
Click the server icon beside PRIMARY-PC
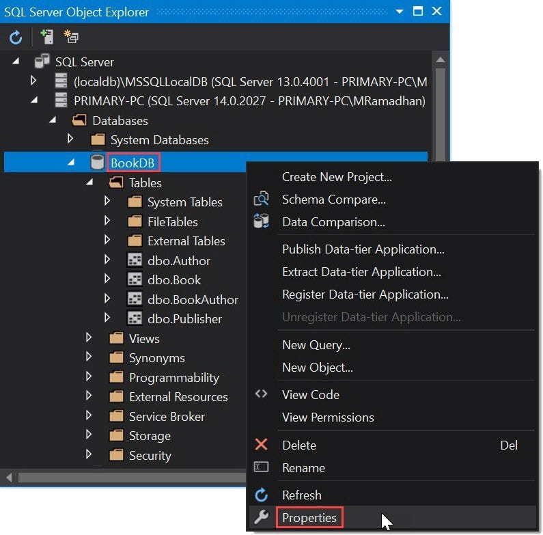pos(61,100)
